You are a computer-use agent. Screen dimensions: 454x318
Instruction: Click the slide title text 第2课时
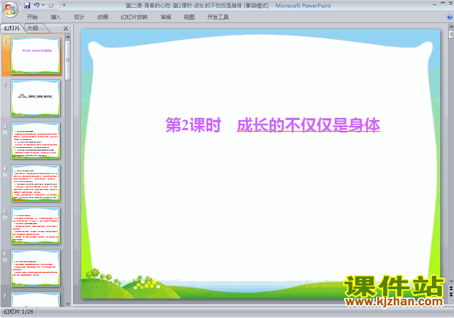pos(193,125)
